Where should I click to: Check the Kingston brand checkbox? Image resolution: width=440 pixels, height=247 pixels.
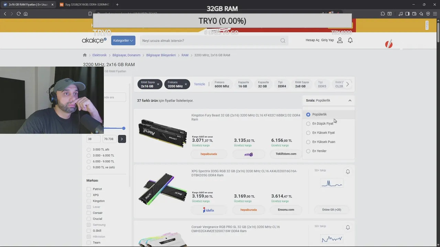coord(89,201)
